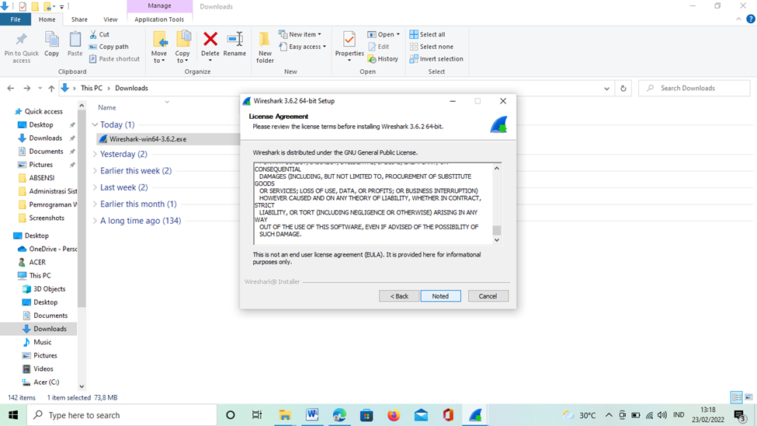Open Microsoft Edge from taskbar

tap(339, 415)
